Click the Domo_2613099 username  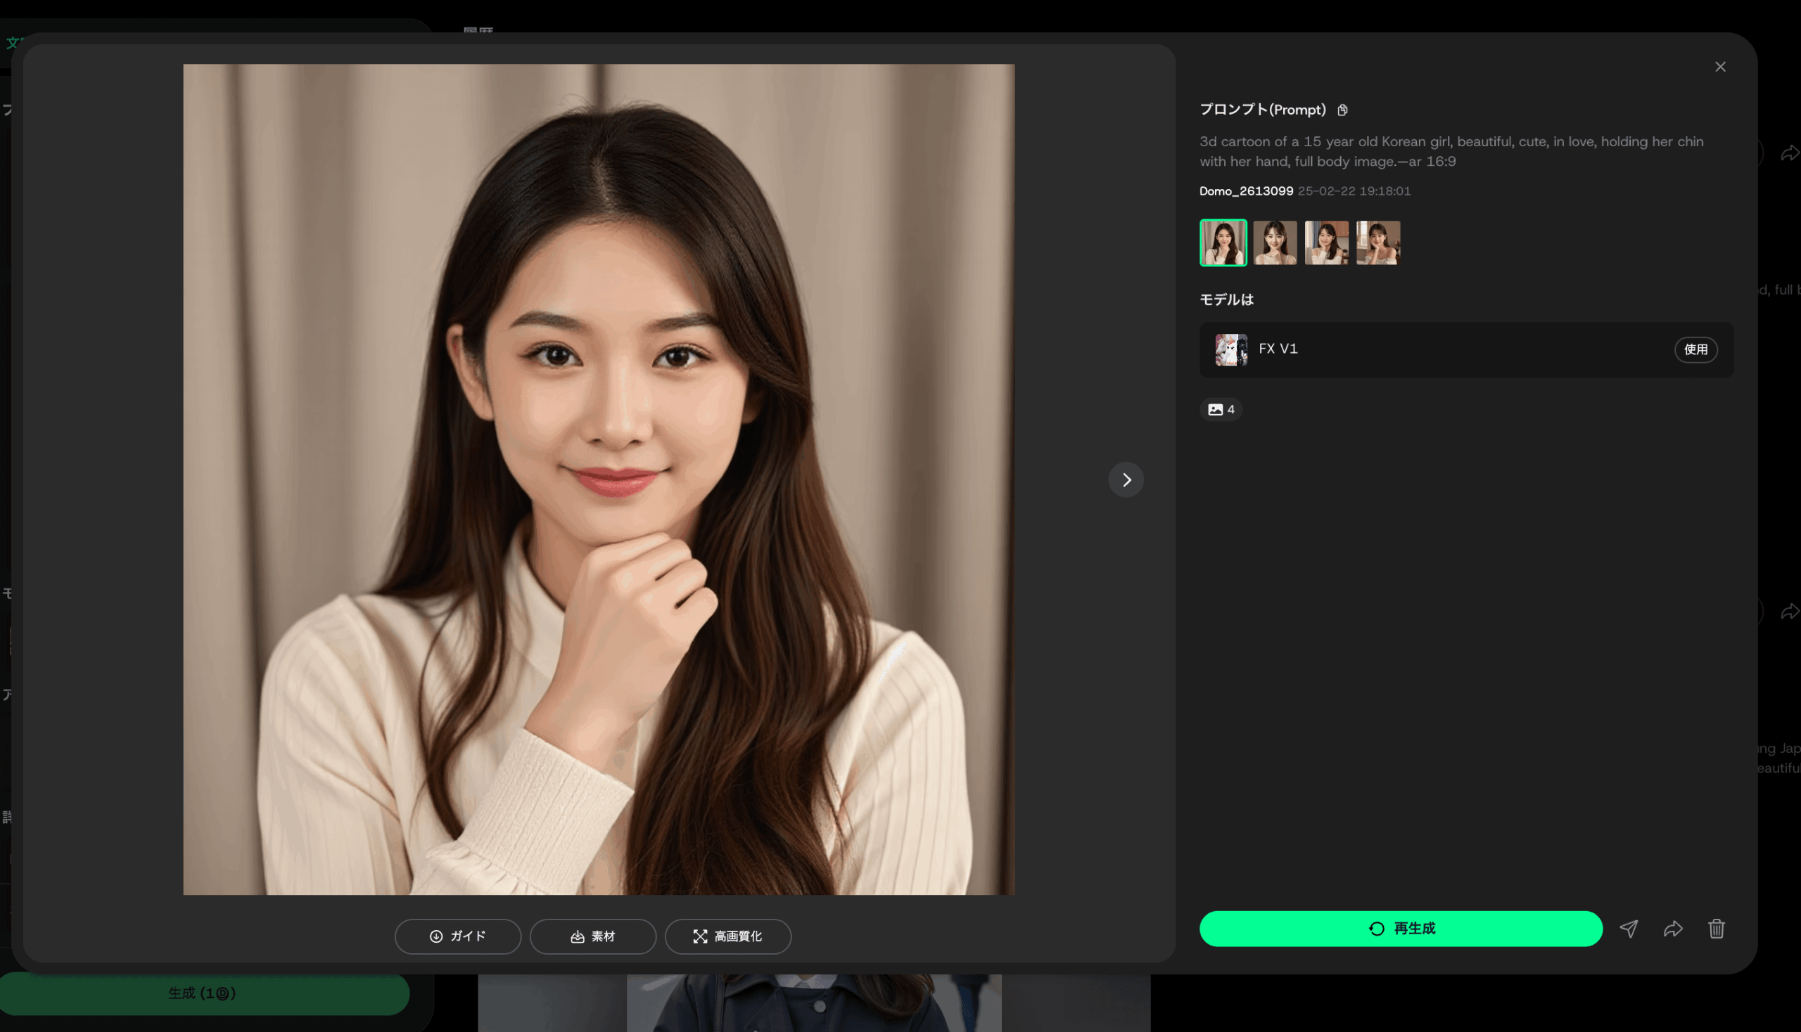tap(1246, 191)
